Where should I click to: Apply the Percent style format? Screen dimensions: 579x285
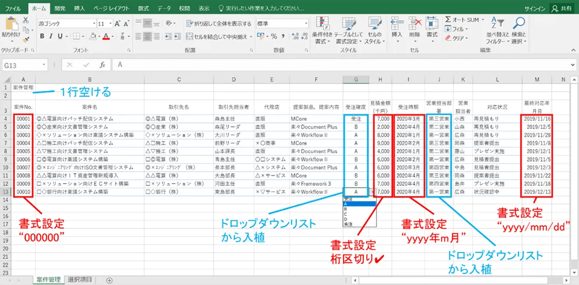click(274, 36)
